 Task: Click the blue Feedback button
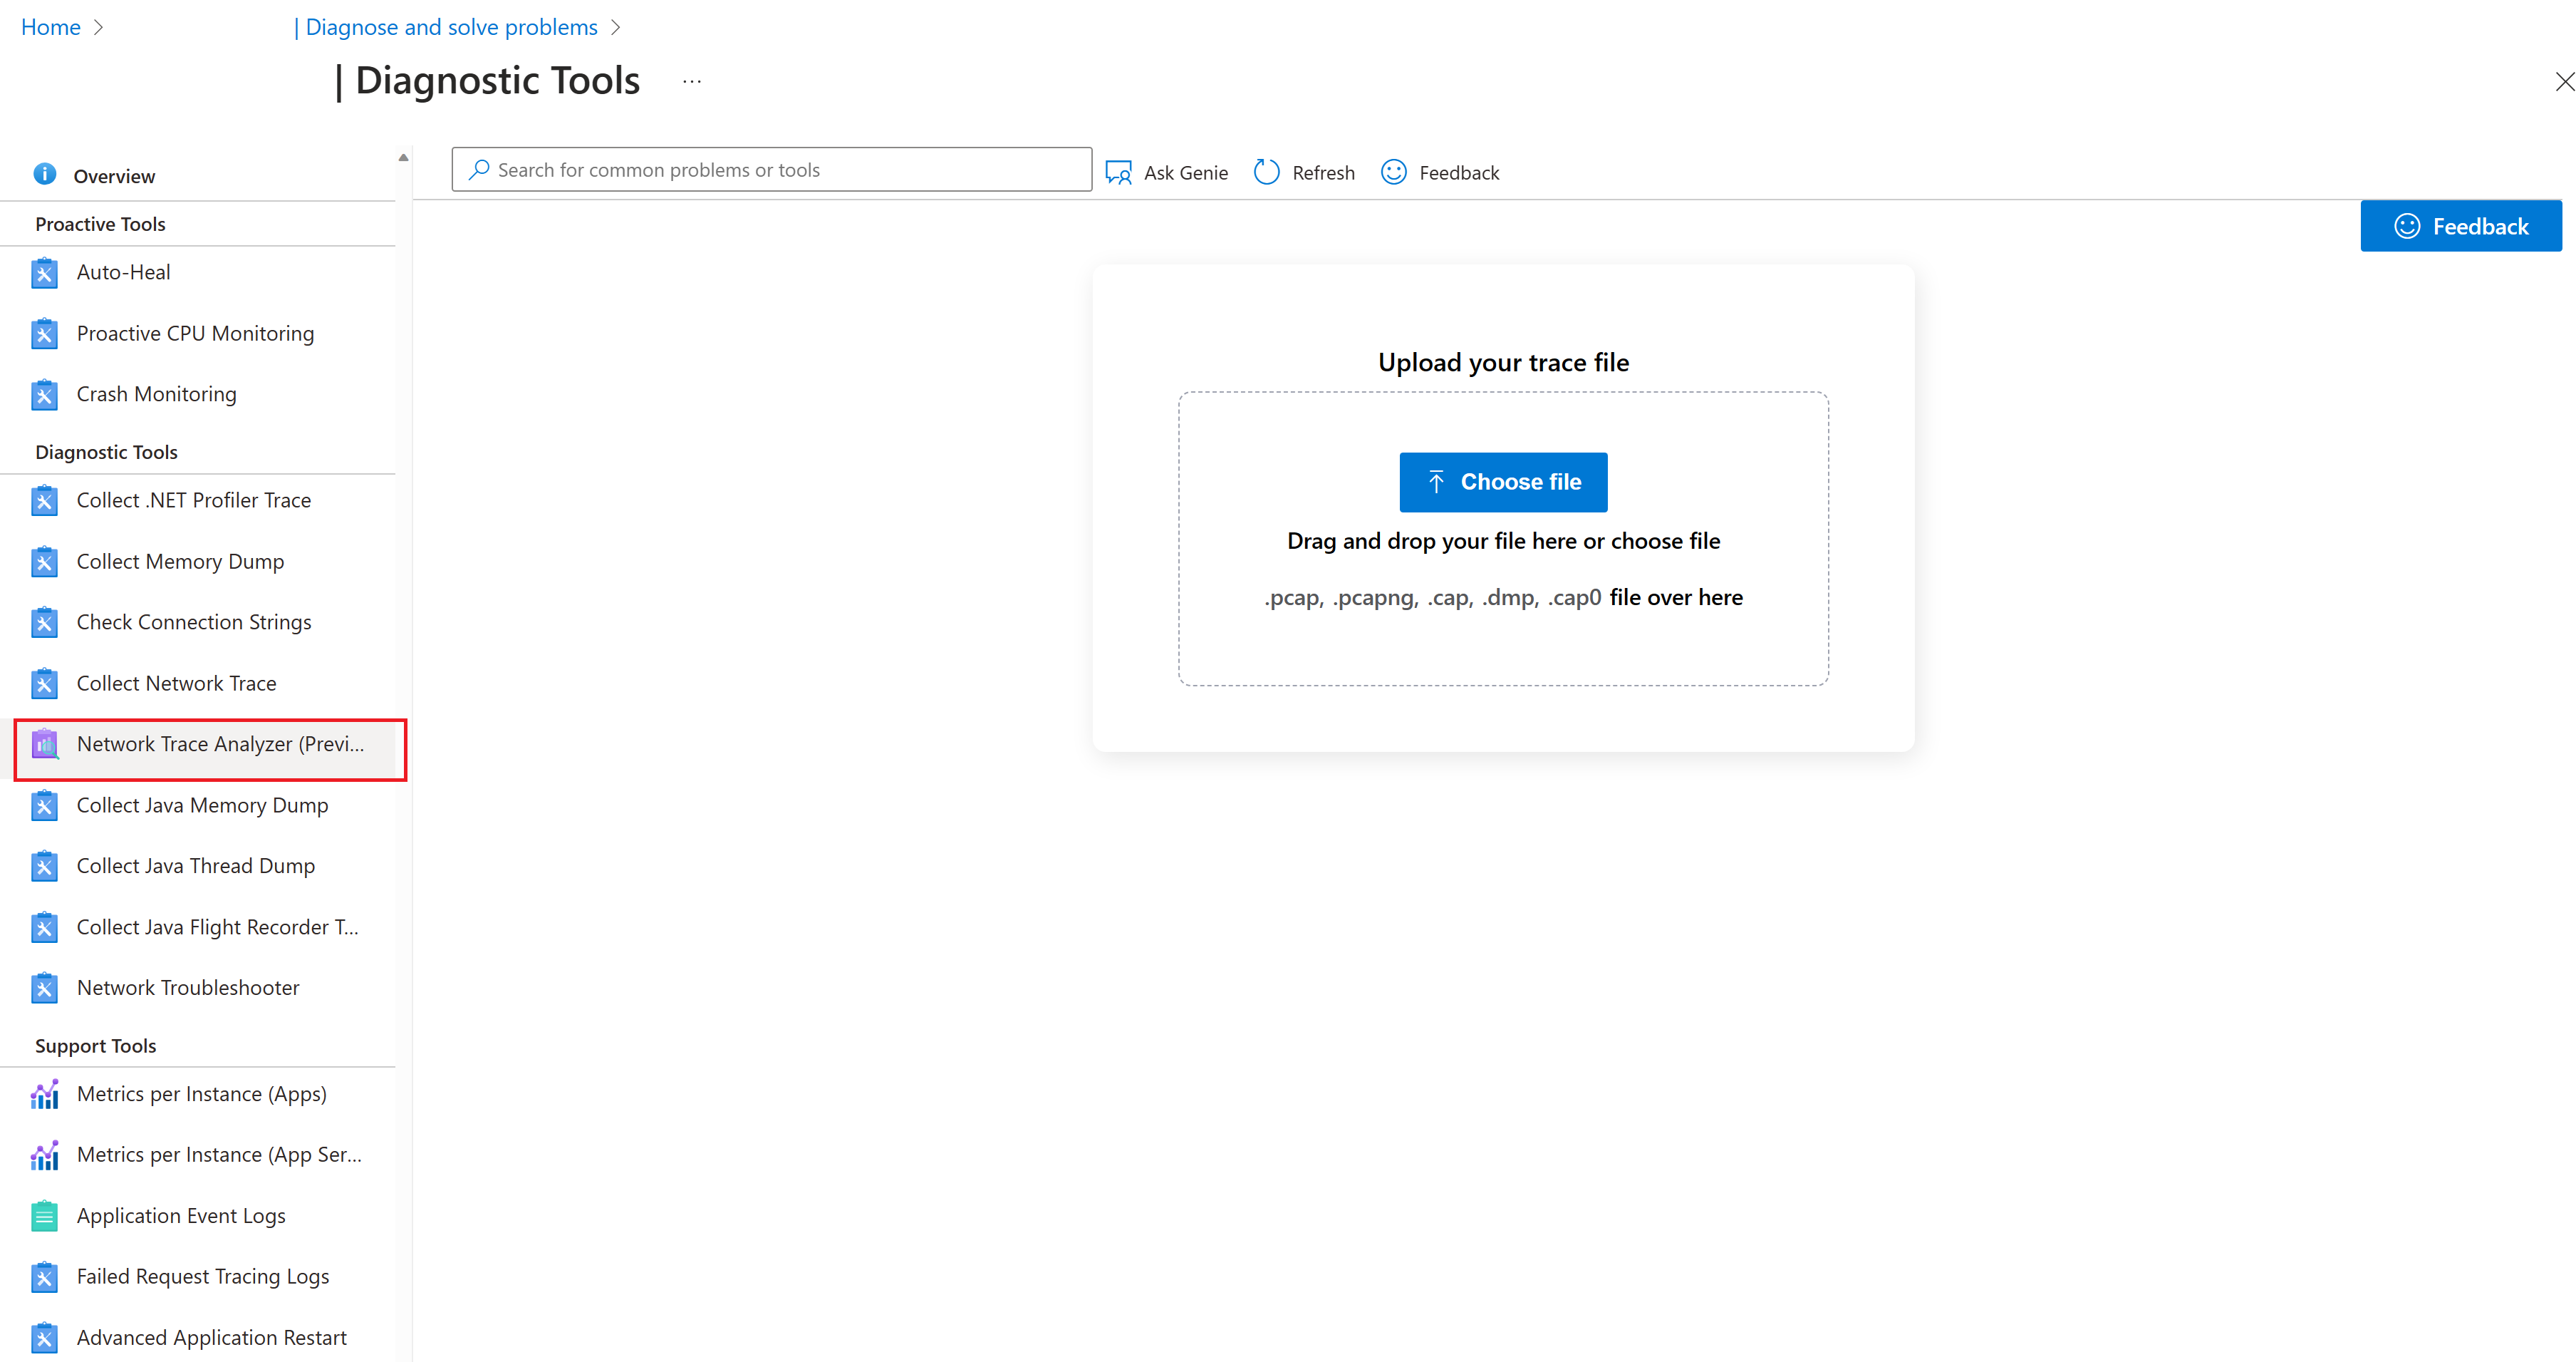coord(2460,226)
